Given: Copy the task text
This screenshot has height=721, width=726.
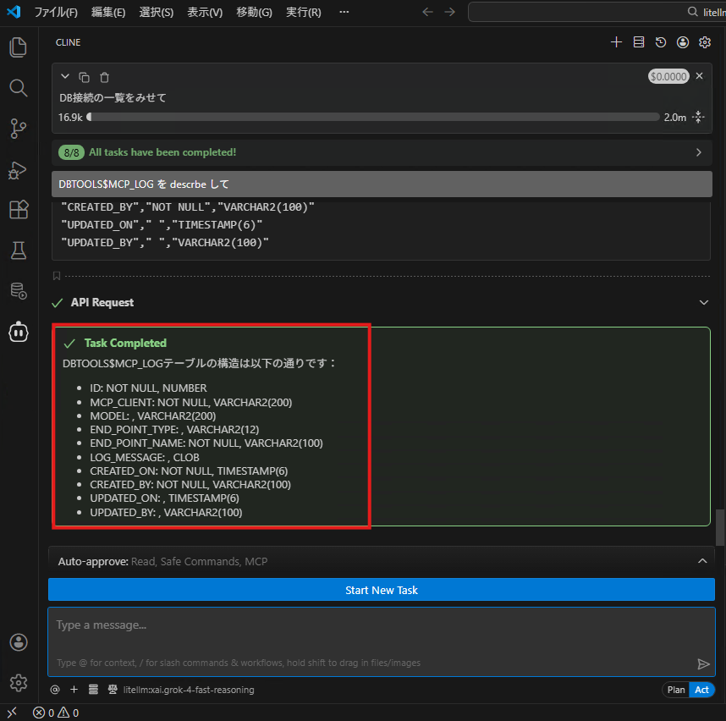Looking at the screenshot, I should point(84,77).
